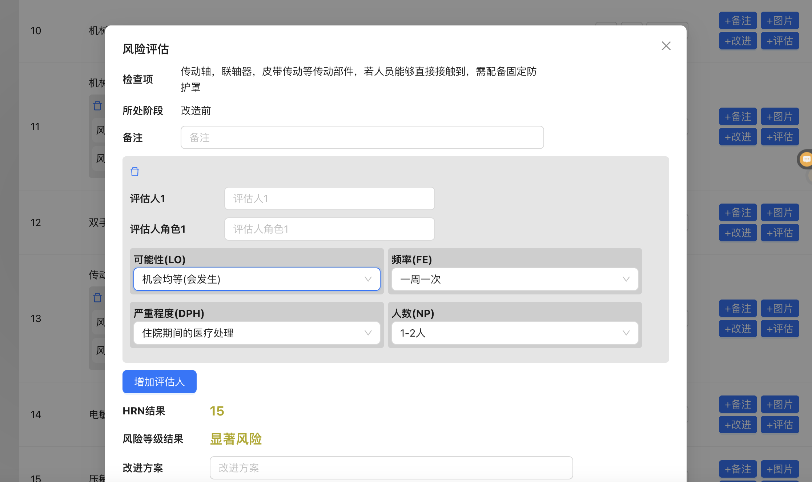Click +图片 button in row 14

tap(780, 404)
